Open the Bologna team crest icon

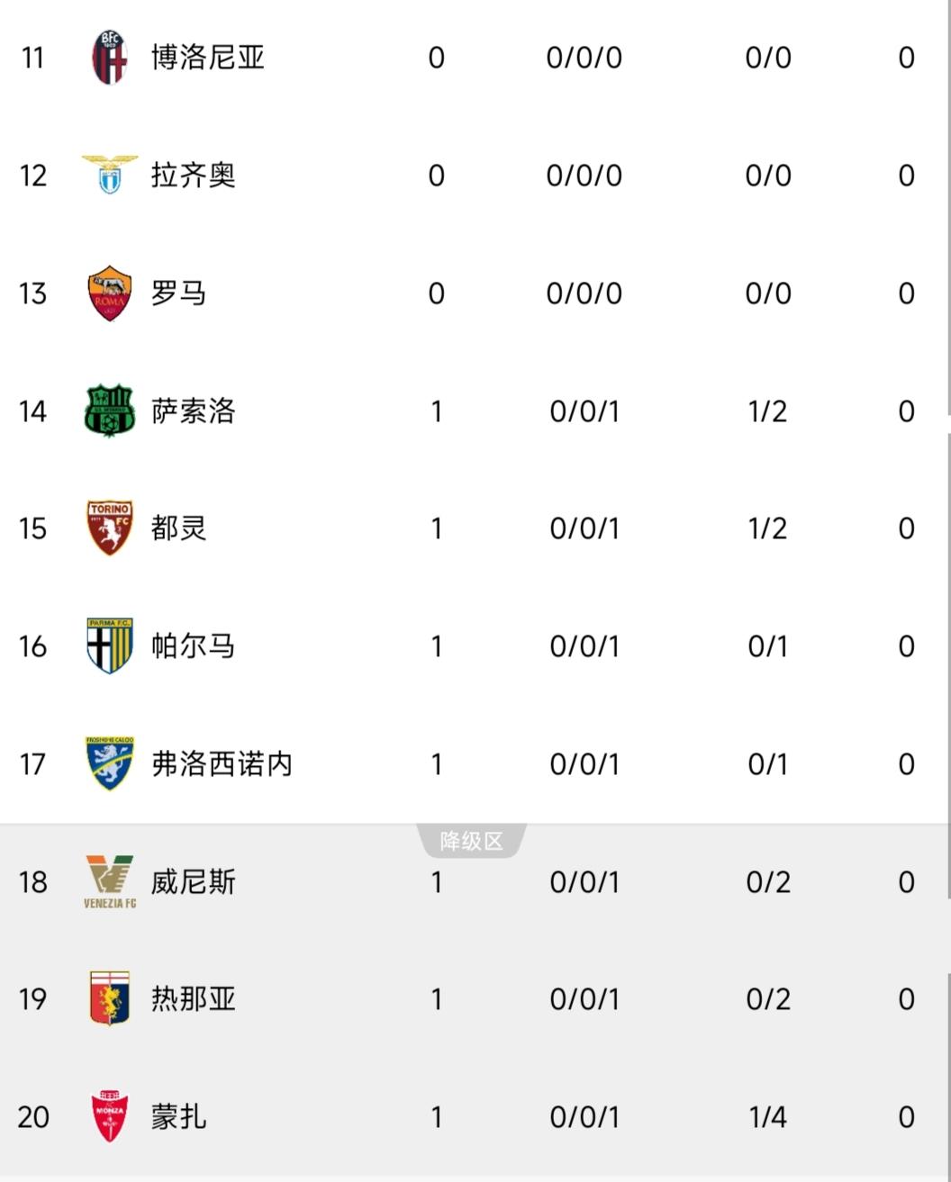click(110, 58)
